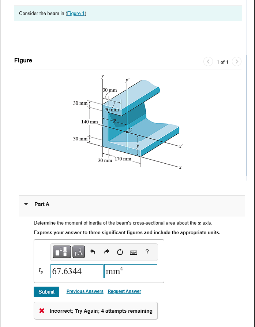
Task: Open the keyboard entry helper
Action: click(x=134, y=252)
